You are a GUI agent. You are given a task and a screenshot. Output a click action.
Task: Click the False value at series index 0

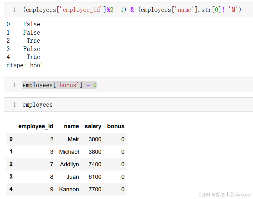coord(32,24)
